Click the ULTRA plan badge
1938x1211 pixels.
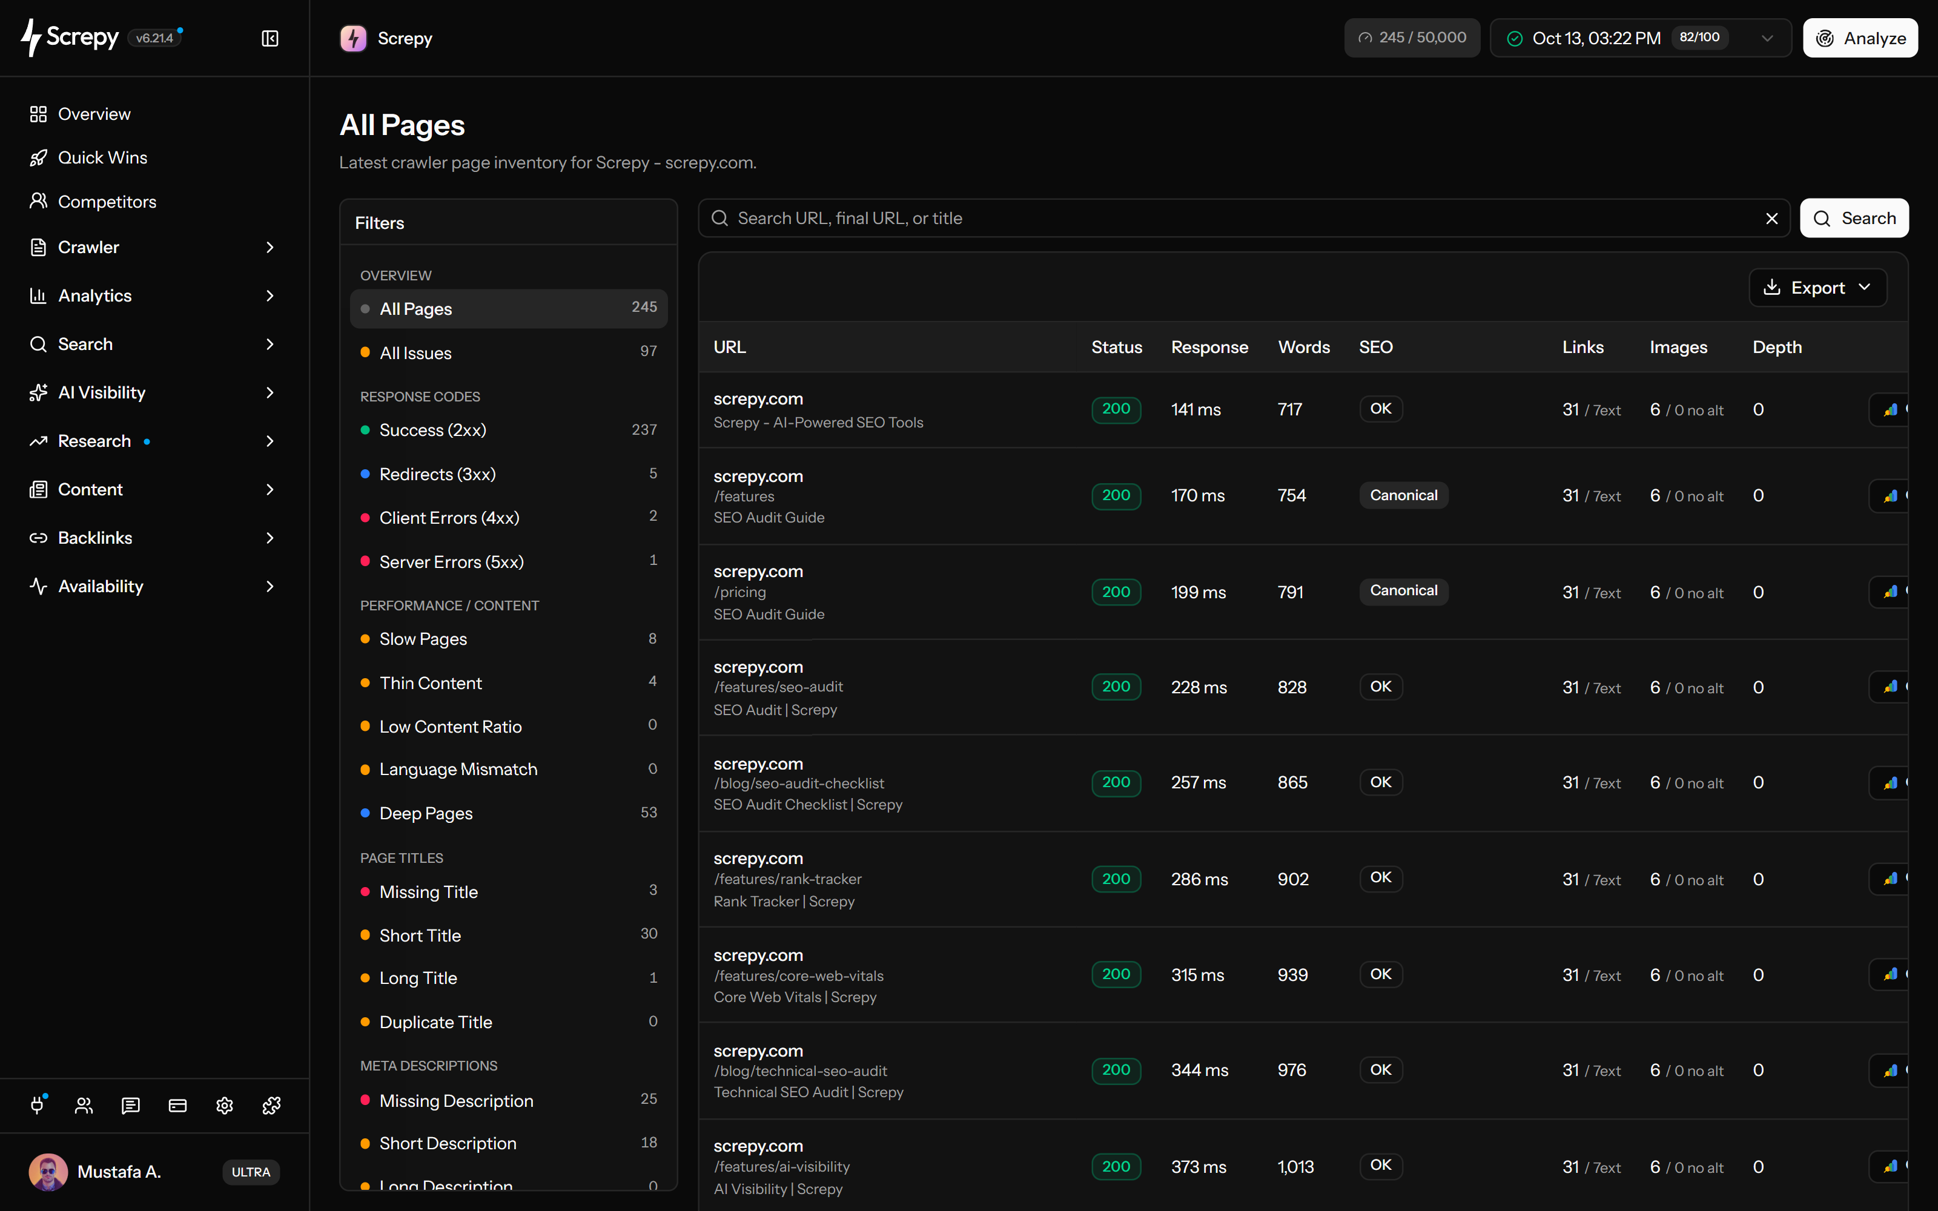(x=251, y=1172)
